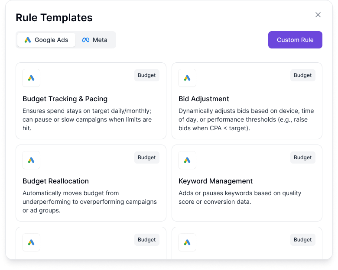
Task: Click Budget badge on Budget Tracking & Pacing card
Action: [x=147, y=75]
